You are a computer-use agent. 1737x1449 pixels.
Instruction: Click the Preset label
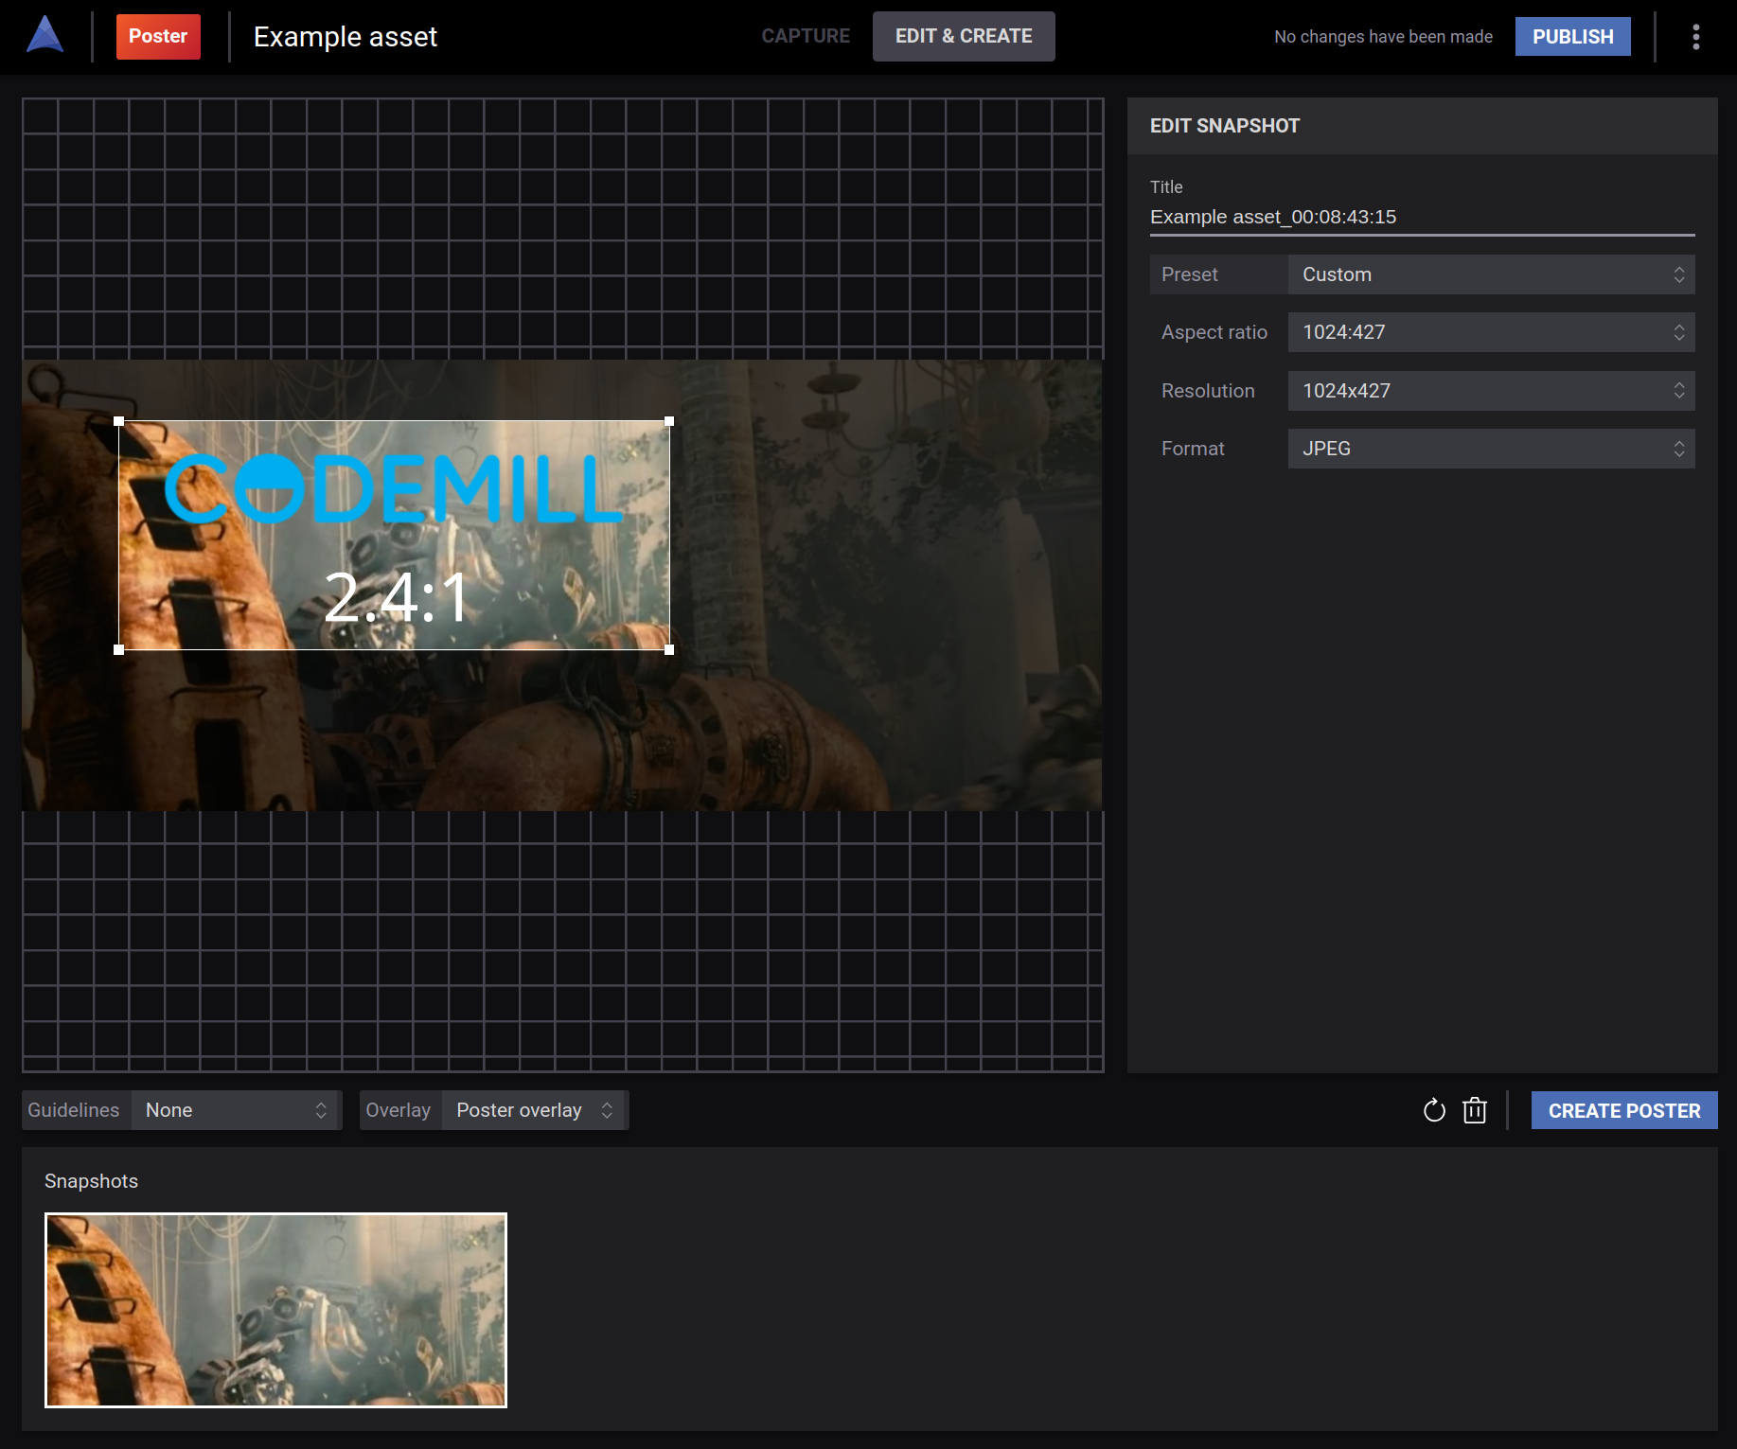(1189, 274)
